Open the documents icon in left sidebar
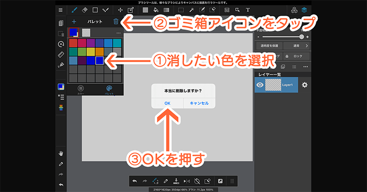 61,23
